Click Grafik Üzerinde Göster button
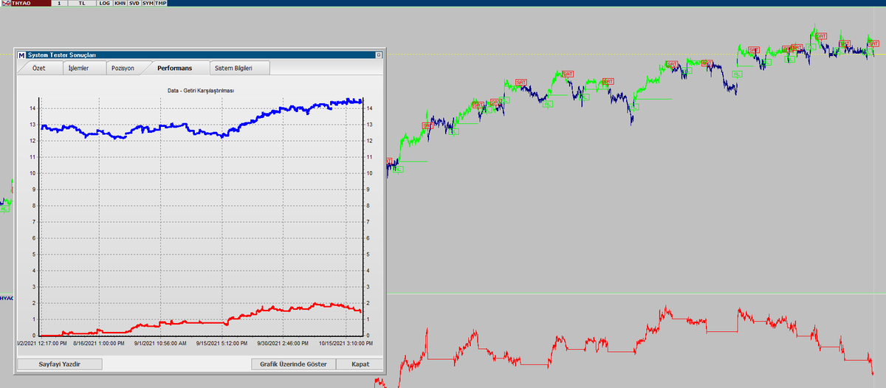The image size is (886, 388). coord(294,364)
